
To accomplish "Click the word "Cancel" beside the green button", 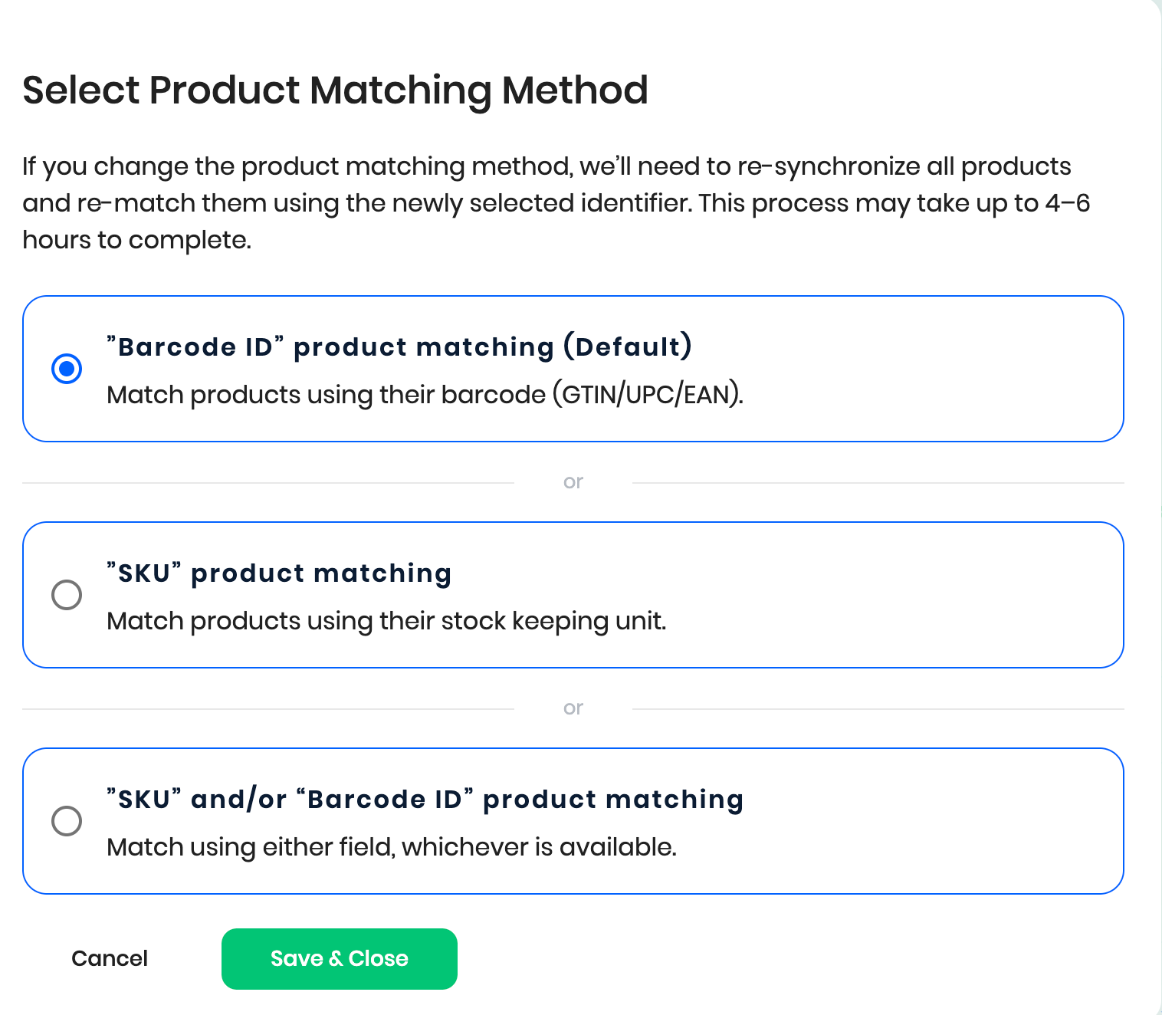I will coord(110,958).
